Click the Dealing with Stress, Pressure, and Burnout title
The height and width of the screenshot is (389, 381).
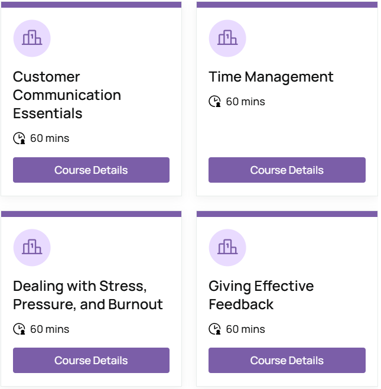pyautogui.click(x=88, y=295)
